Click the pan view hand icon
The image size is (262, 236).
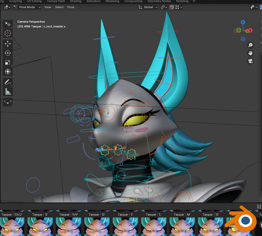[x=250, y=53]
